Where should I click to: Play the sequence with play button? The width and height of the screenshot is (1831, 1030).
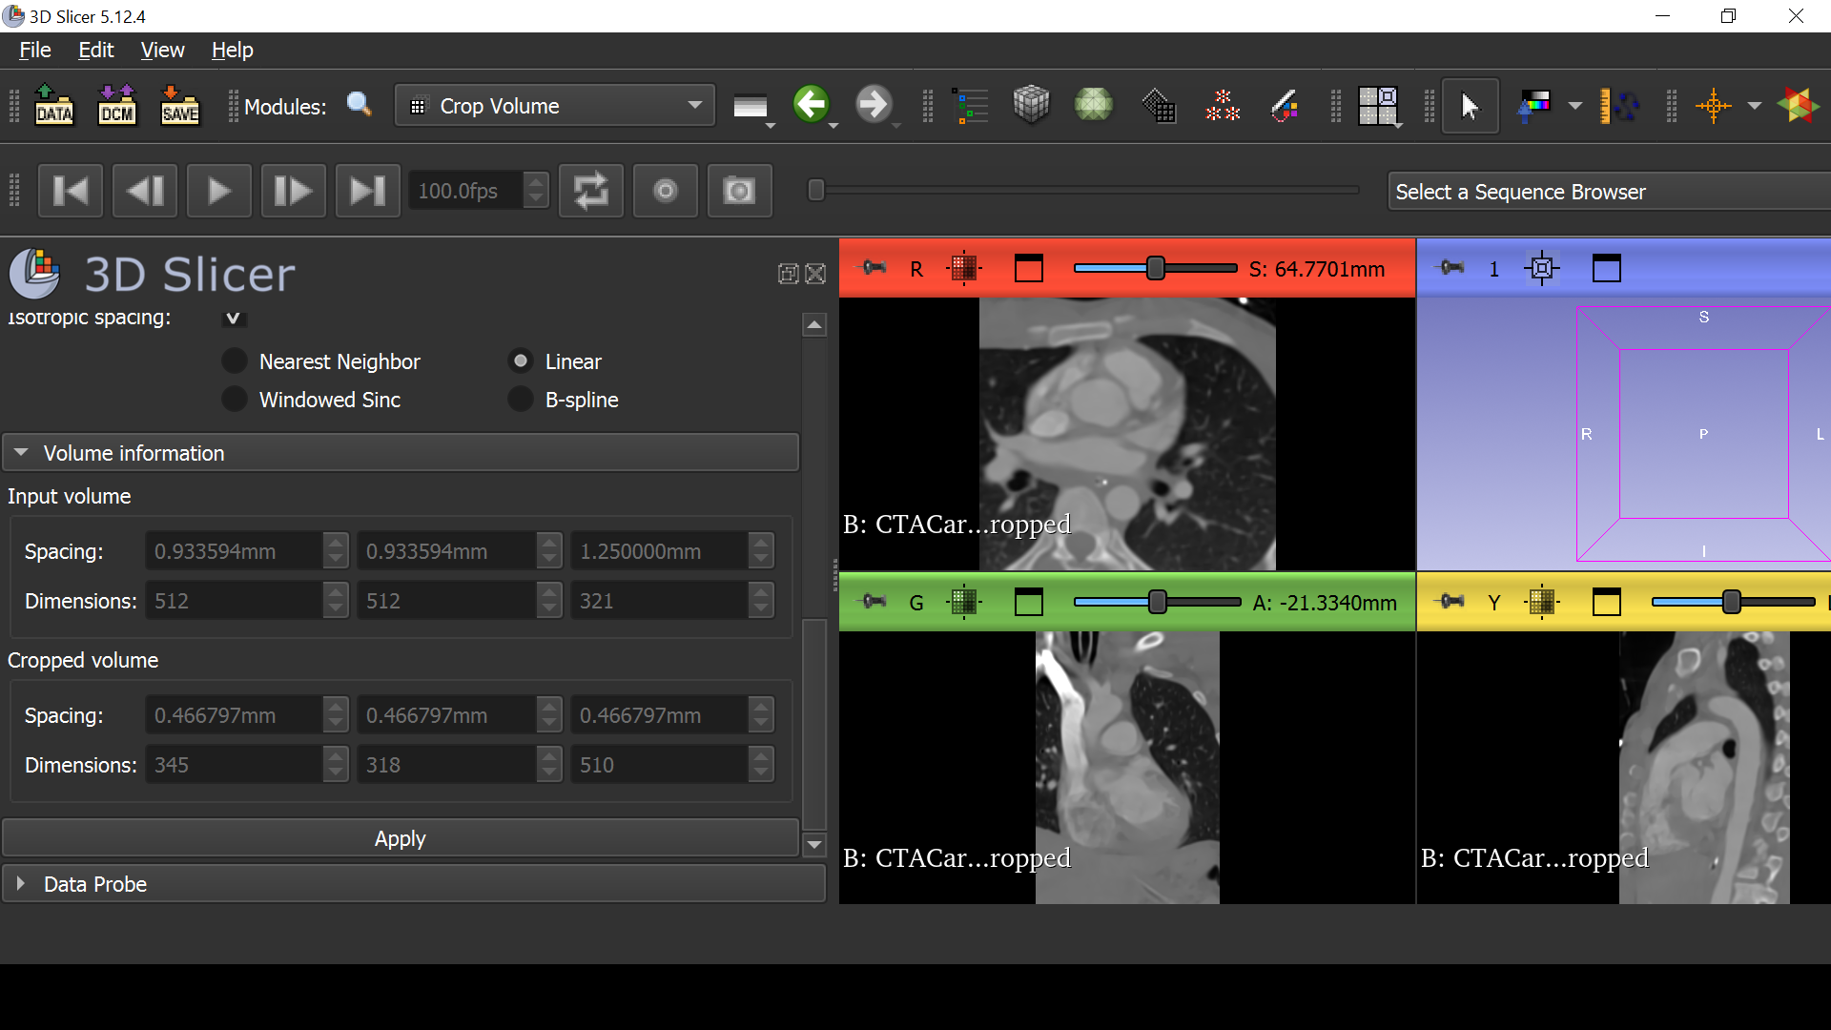219,191
